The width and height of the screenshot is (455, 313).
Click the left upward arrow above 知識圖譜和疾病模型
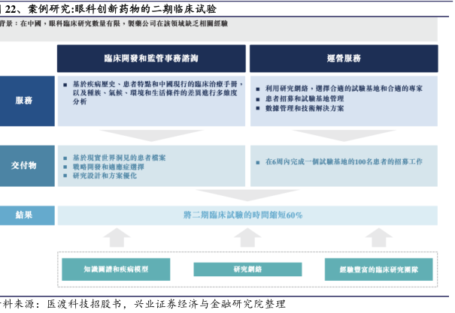coord(115,239)
